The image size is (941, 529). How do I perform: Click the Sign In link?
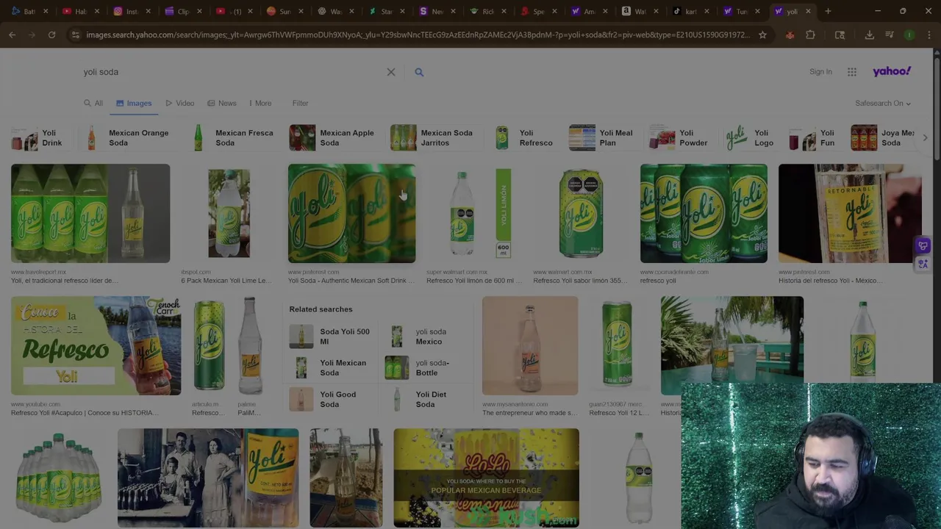[820, 72]
